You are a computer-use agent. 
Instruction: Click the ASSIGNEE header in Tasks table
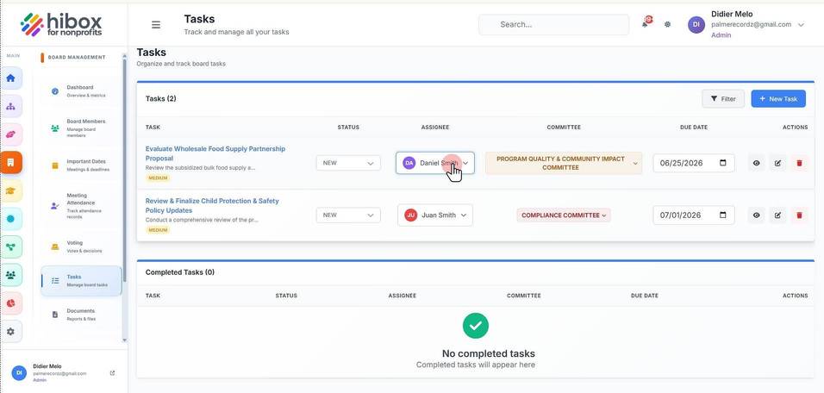[435, 128]
